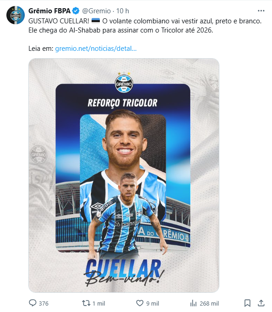Expand the three-dot more options menu

pos(261,11)
